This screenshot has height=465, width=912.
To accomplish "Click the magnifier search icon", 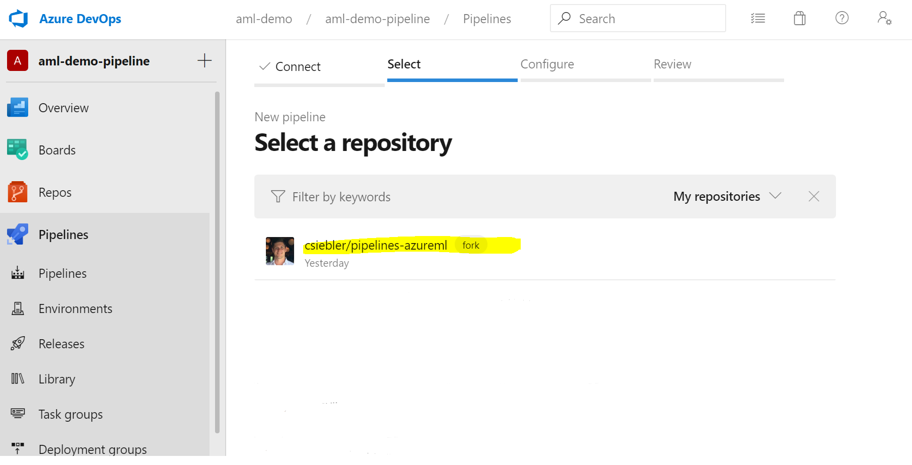I will coord(564,18).
